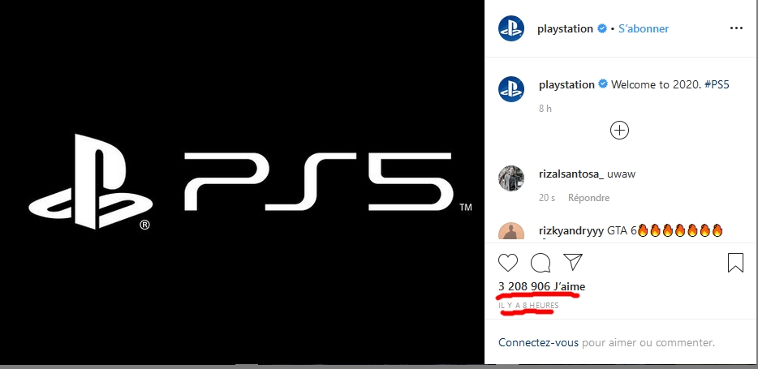Share the post via paper plane icon
Viewport: 758px width, 369px height.
point(573,262)
